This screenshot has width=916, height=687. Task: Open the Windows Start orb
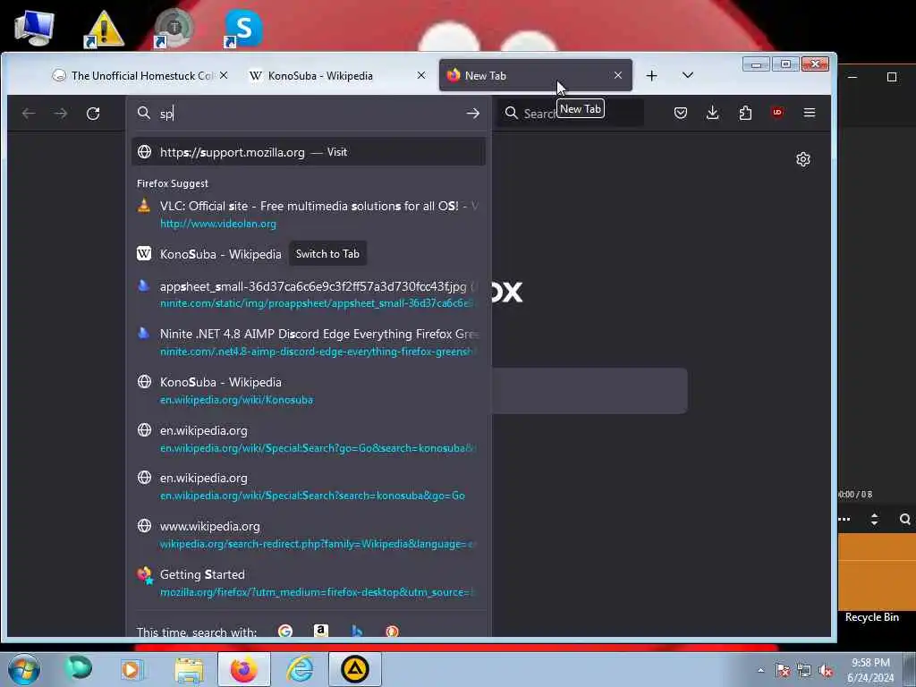click(x=23, y=669)
